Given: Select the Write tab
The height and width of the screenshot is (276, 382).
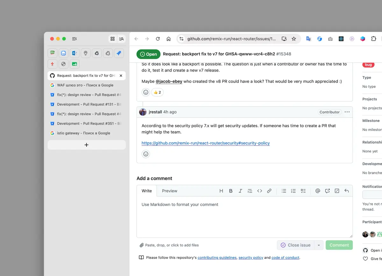Looking at the screenshot, I should tap(147, 191).
